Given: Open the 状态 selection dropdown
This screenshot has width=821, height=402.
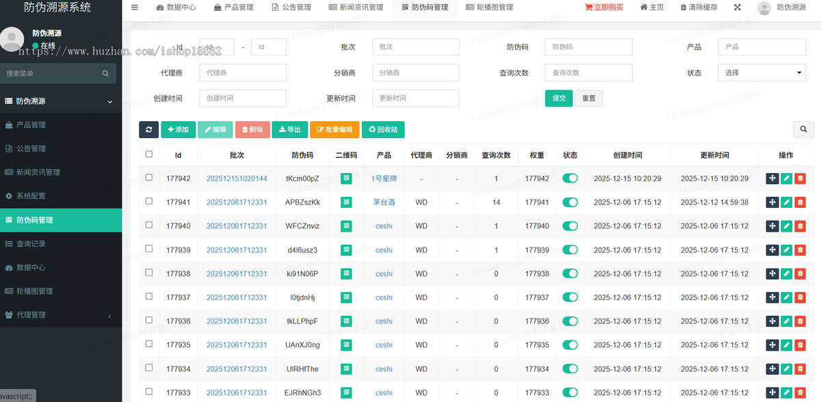Looking at the screenshot, I should (x=761, y=72).
